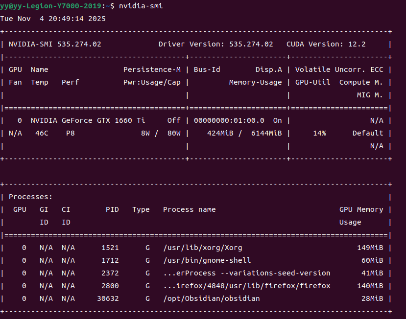Screen dimensions: 406x319
Task: Click the Processes: section heading
Action: click(x=30, y=197)
